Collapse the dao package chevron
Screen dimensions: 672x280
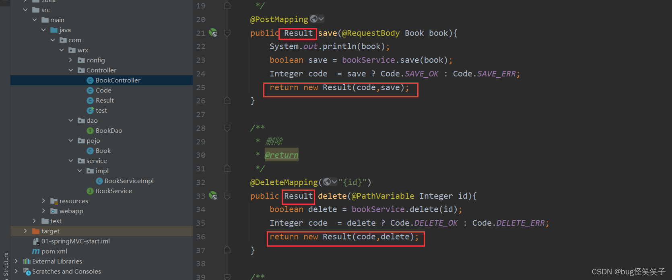(x=71, y=120)
